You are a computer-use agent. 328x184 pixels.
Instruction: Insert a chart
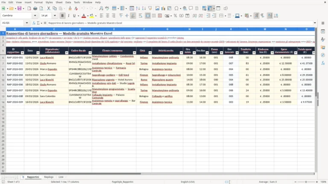(164, 9)
